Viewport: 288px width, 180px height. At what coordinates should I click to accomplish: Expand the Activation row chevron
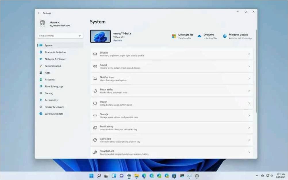click(x=249, y=140)
